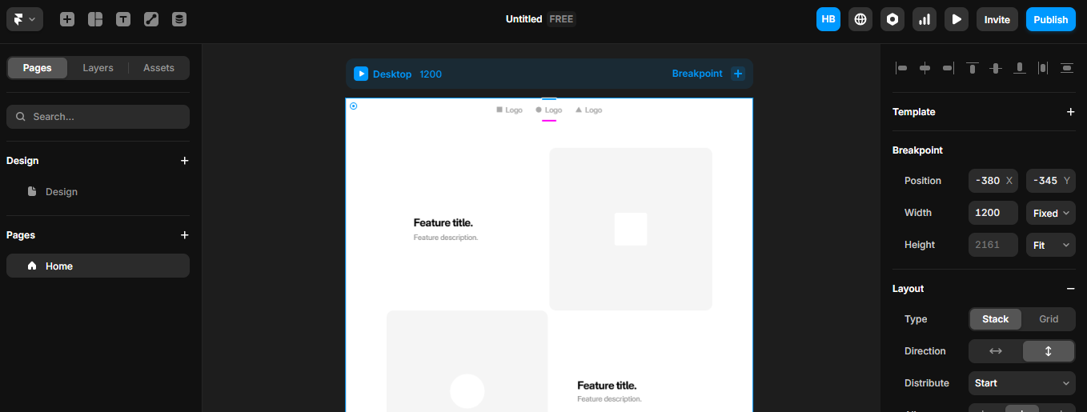Open the globe localization settings
The height and width of the screenshot is (412, 1087).
tap(860, 19)
